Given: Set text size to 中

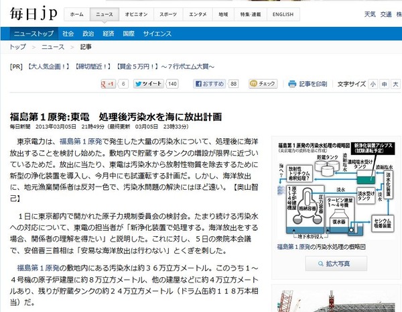Looking at the screenshot, I should tap(384, 85).
